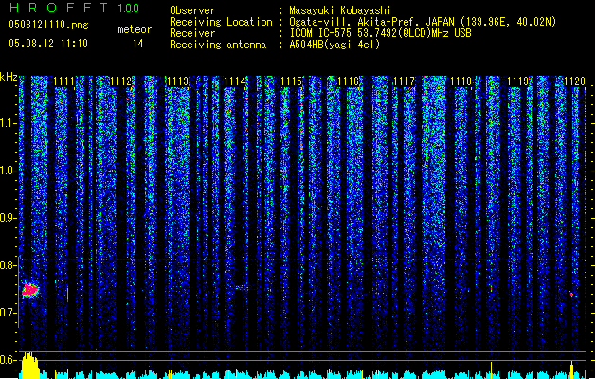Click time marker 1119
Image resolution: width=596 pixels, height=379 pixels.
[x=517, y=81]
